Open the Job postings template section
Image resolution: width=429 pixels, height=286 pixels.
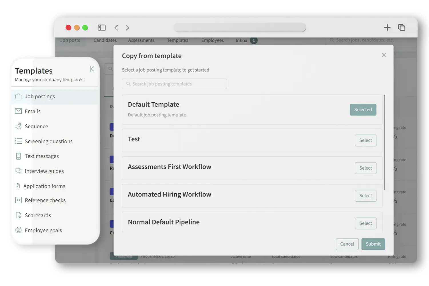click(x=40, y=96)
